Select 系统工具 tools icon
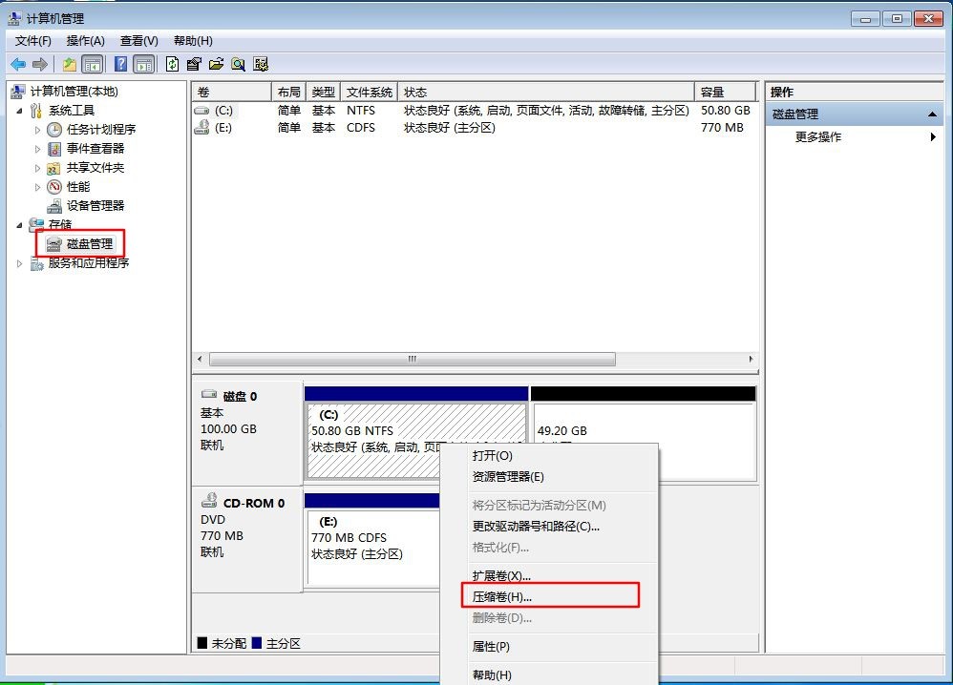This screenshot has width=953, height=685. tap(36, 111)
